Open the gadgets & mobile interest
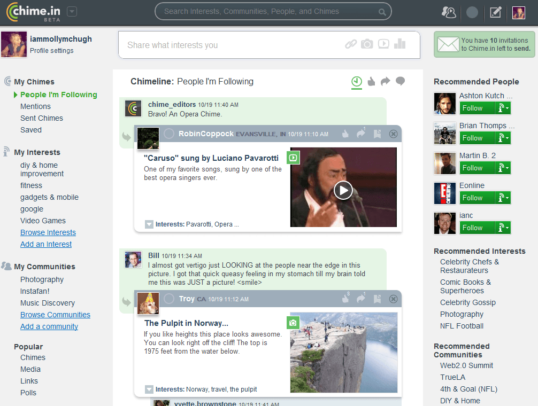 click(49, 197)
